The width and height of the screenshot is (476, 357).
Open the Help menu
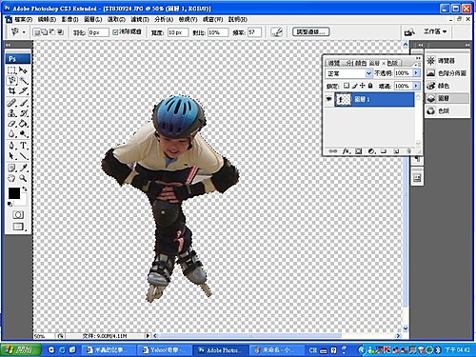238,19
